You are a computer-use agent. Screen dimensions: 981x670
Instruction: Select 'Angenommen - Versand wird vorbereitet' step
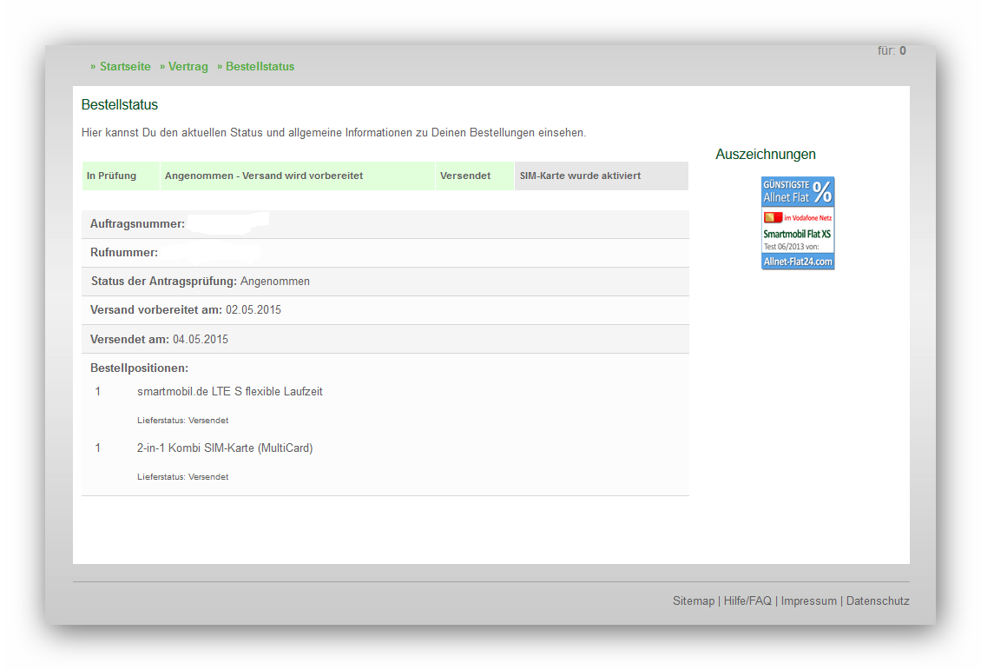[264, 176]
